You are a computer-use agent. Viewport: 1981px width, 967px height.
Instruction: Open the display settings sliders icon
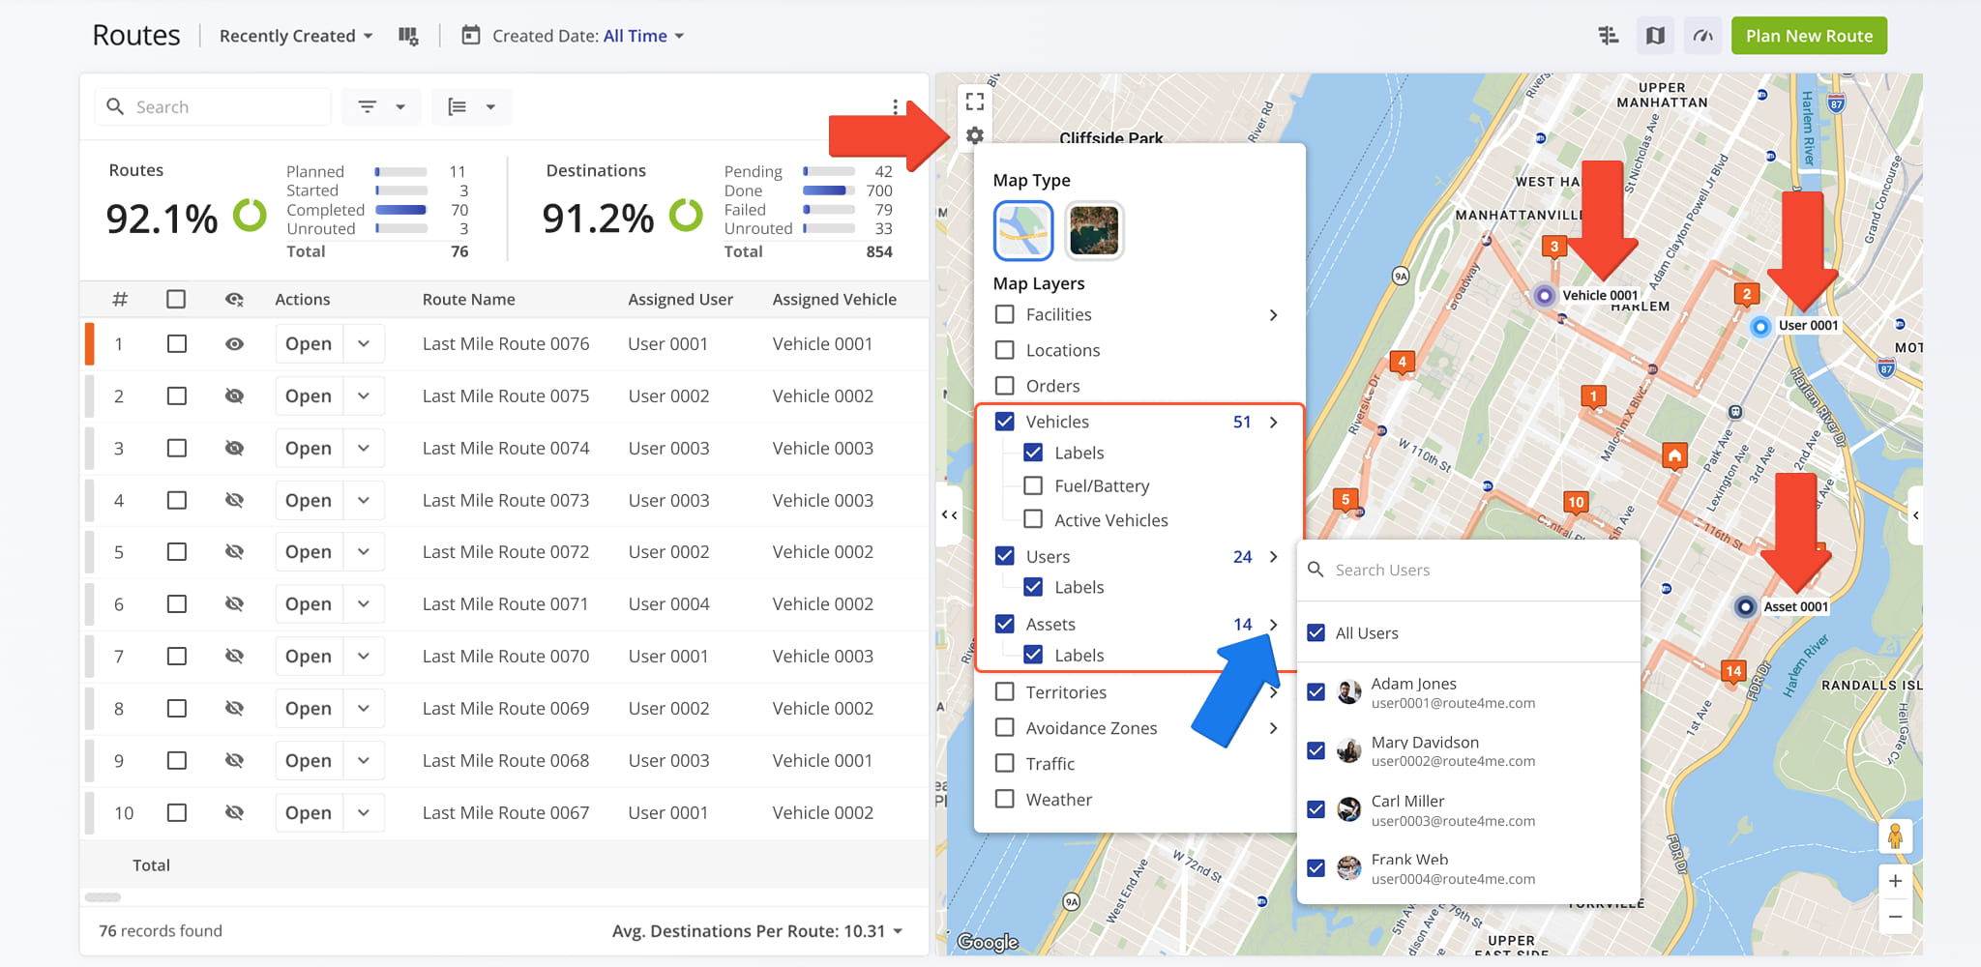[1608, 36]
